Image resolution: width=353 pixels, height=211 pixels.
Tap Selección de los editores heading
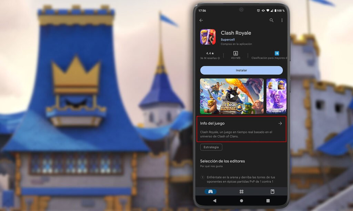coord(222,161)
